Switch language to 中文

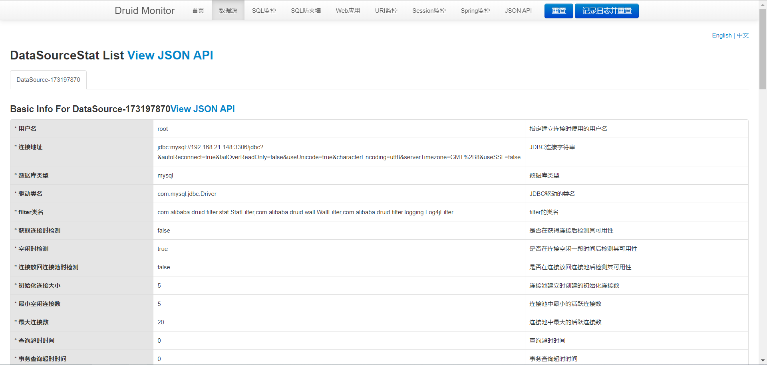pyautogui.click(x=742, y=36)
